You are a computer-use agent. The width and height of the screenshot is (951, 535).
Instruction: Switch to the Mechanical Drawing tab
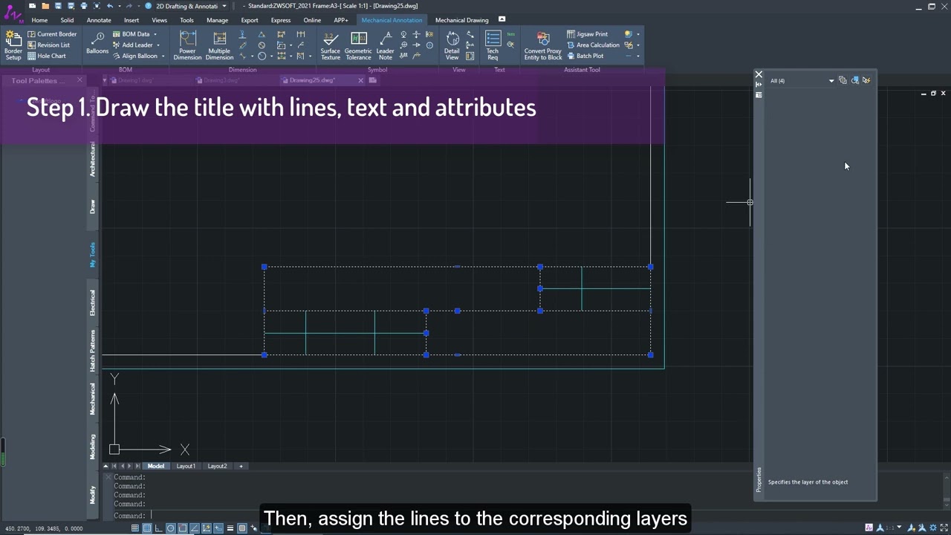pyautogui.click(x=461, y=20)
